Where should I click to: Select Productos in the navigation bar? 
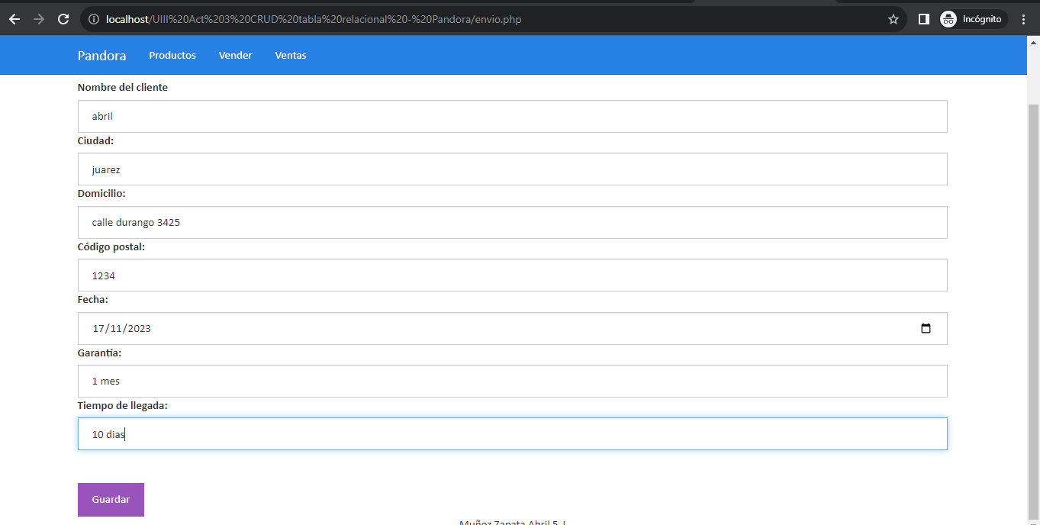tap(172, 55)
